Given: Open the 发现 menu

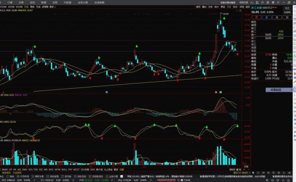Looking at the screenshot, I should point(55,2).
